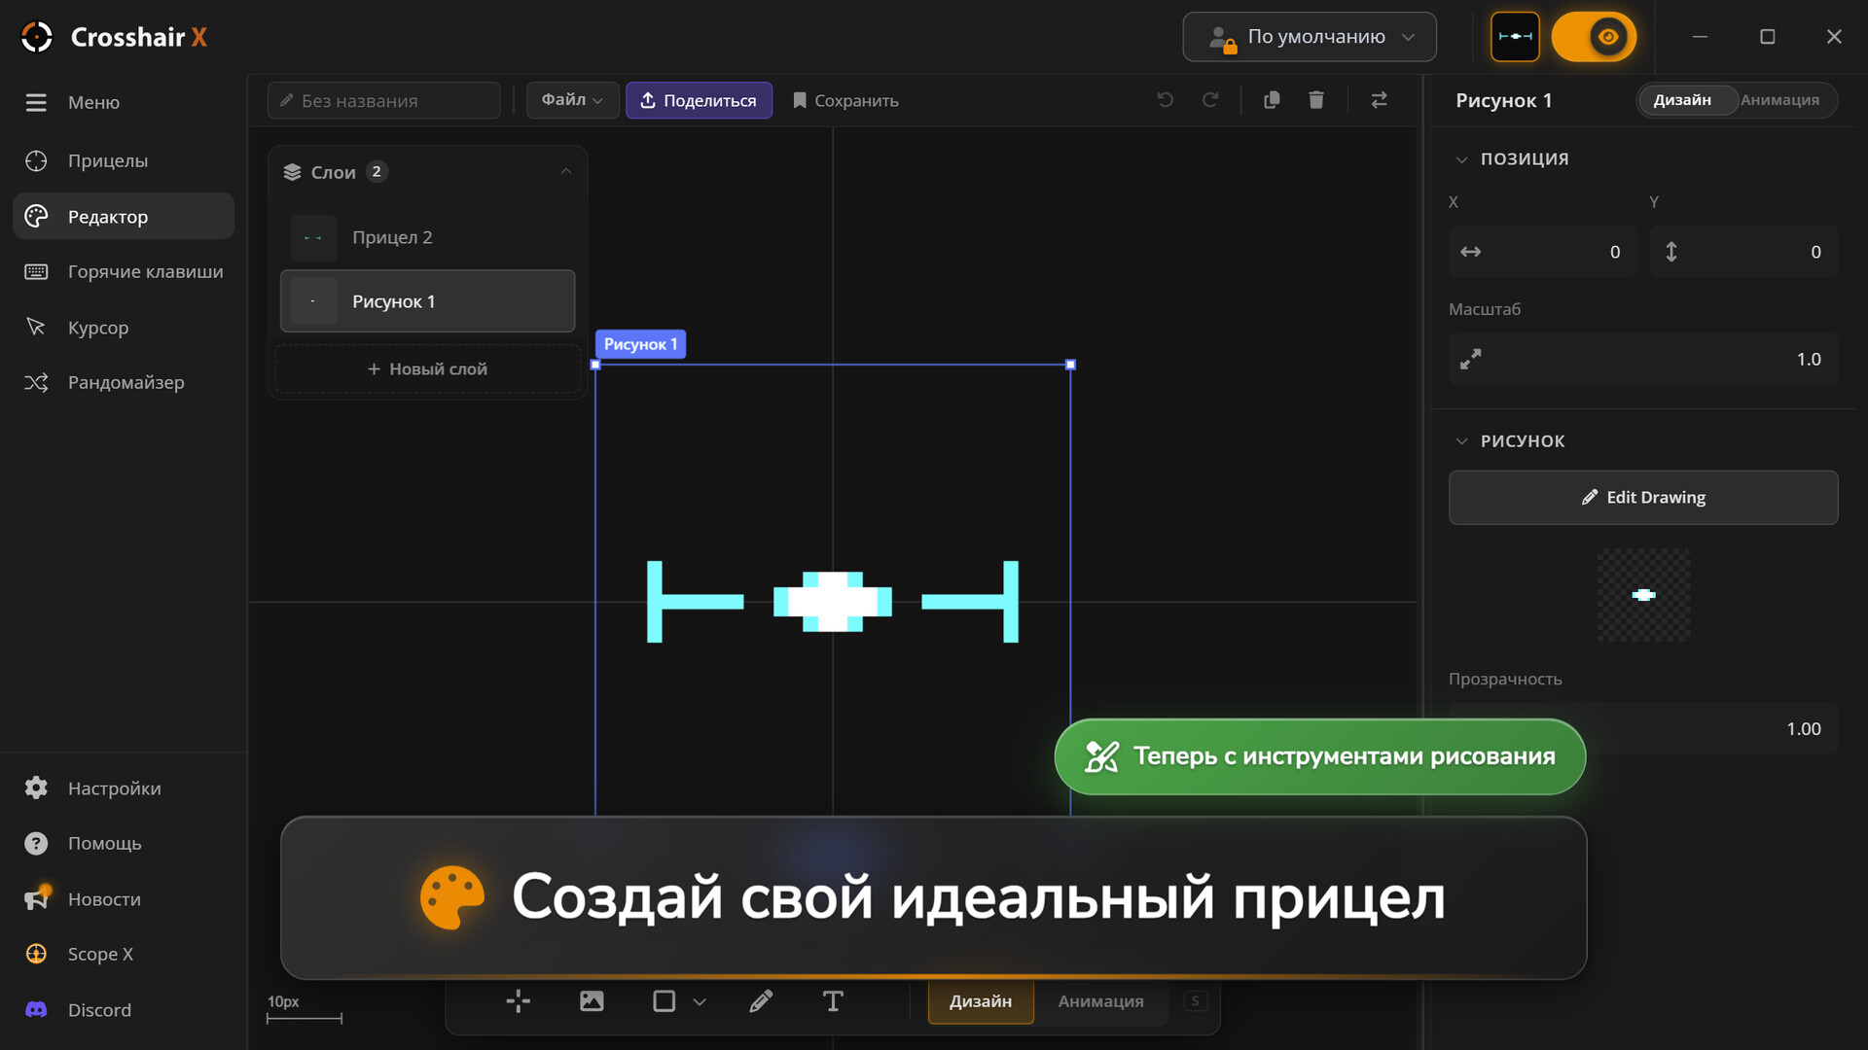The width and height of the screenshot is (1868, 1050).
Task: Click the horizontal arrows icon beside X
Action: [1470, 252]
